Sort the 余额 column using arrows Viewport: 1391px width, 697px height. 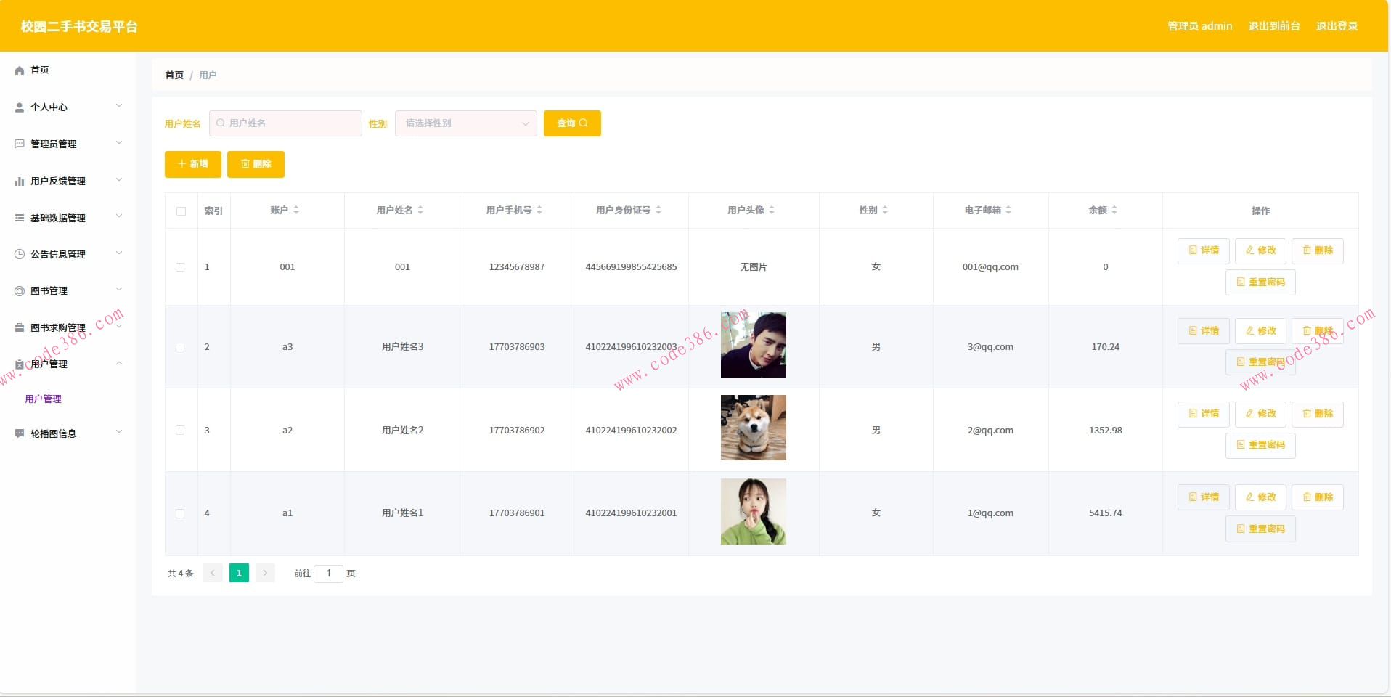coord(1114,211)
